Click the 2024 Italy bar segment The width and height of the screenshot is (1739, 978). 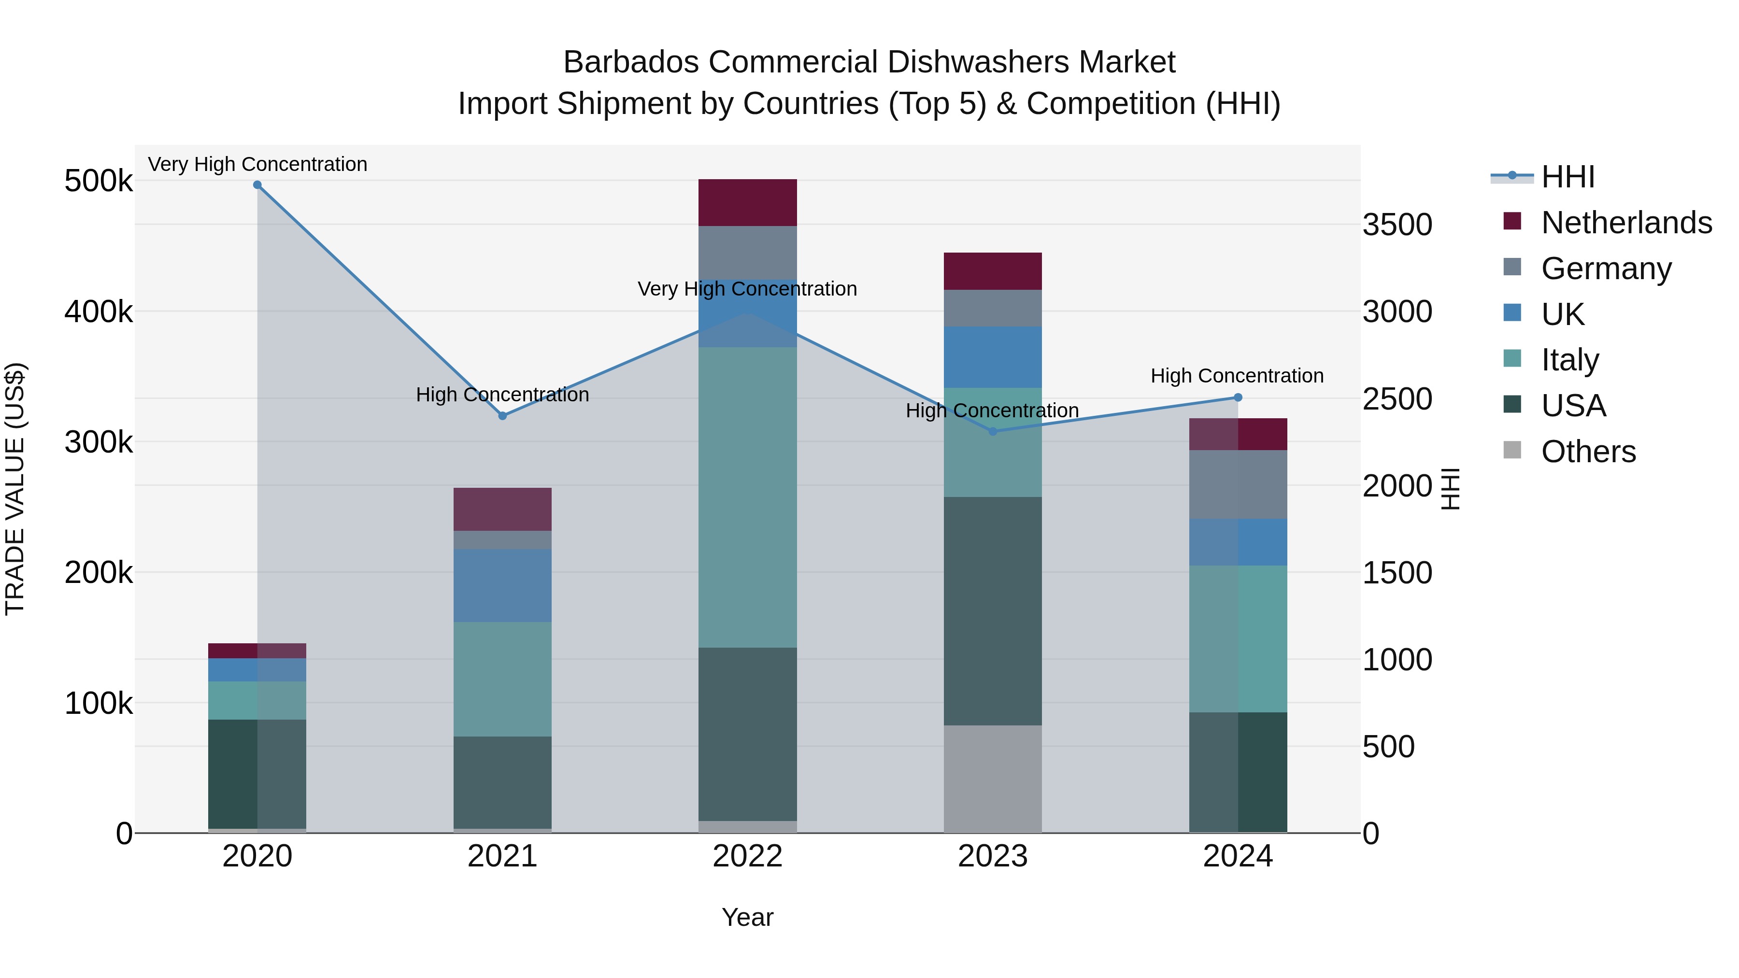tap(1238, 639)
